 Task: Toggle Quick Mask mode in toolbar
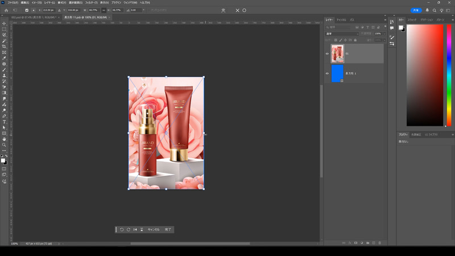(x=4, y=168)
